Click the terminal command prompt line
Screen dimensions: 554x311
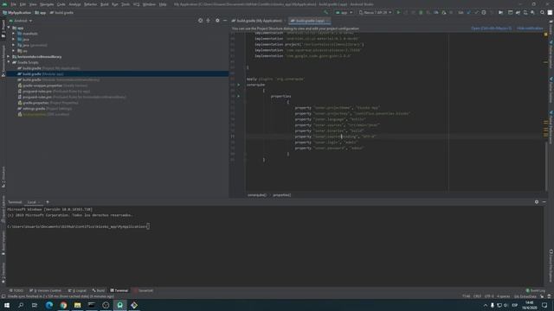79,226
